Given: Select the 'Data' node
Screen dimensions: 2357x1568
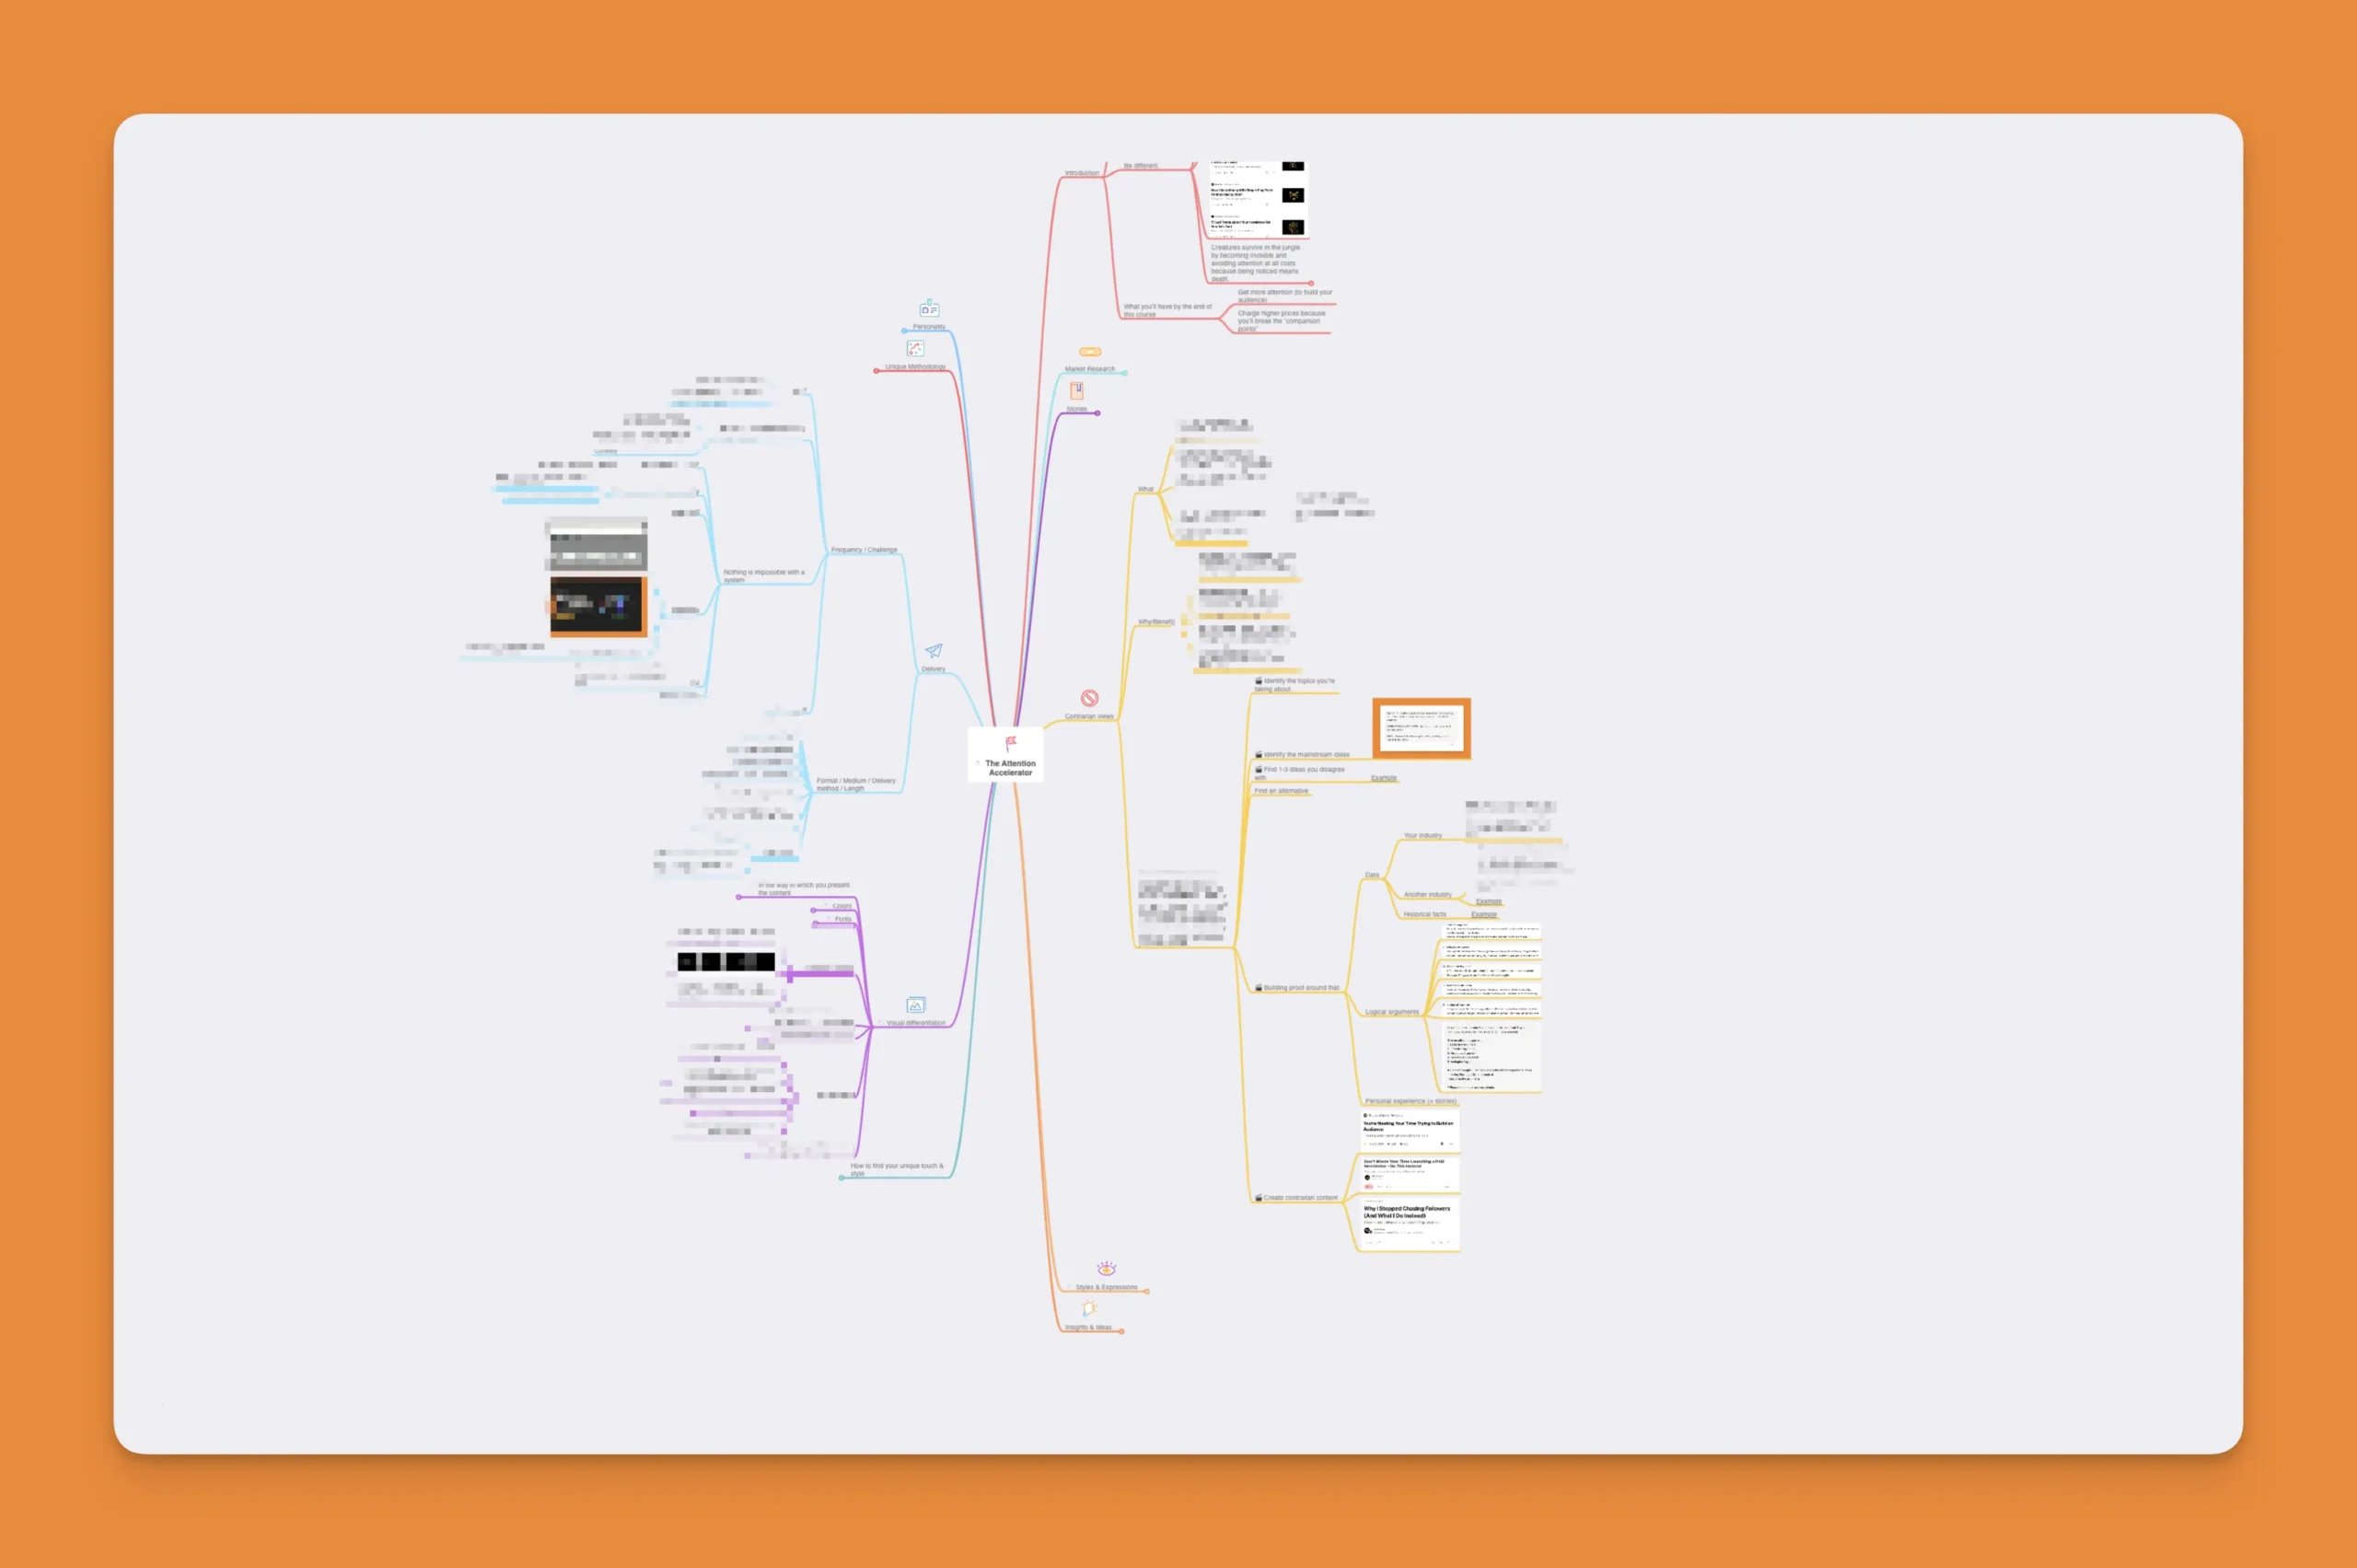Looking at the screenshot, I should 1372,875.
